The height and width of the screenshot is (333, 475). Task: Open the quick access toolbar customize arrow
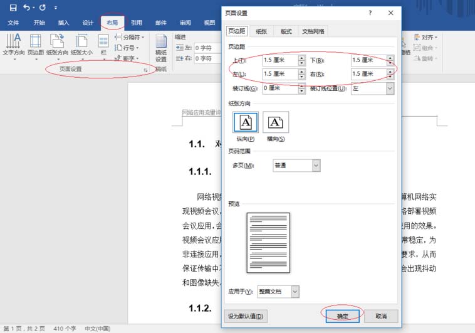(x=56, y=8)
